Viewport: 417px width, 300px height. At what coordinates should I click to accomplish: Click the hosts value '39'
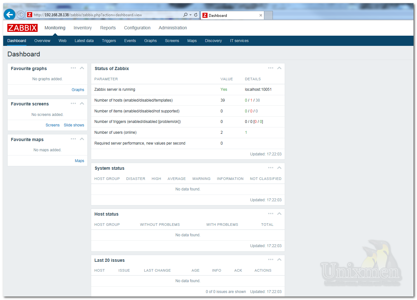tap(223, 100)
